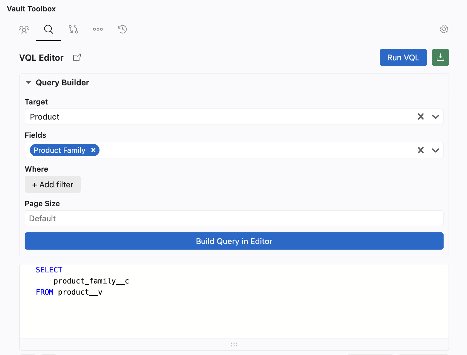Clear the Target selection Product

pos(421,116)
